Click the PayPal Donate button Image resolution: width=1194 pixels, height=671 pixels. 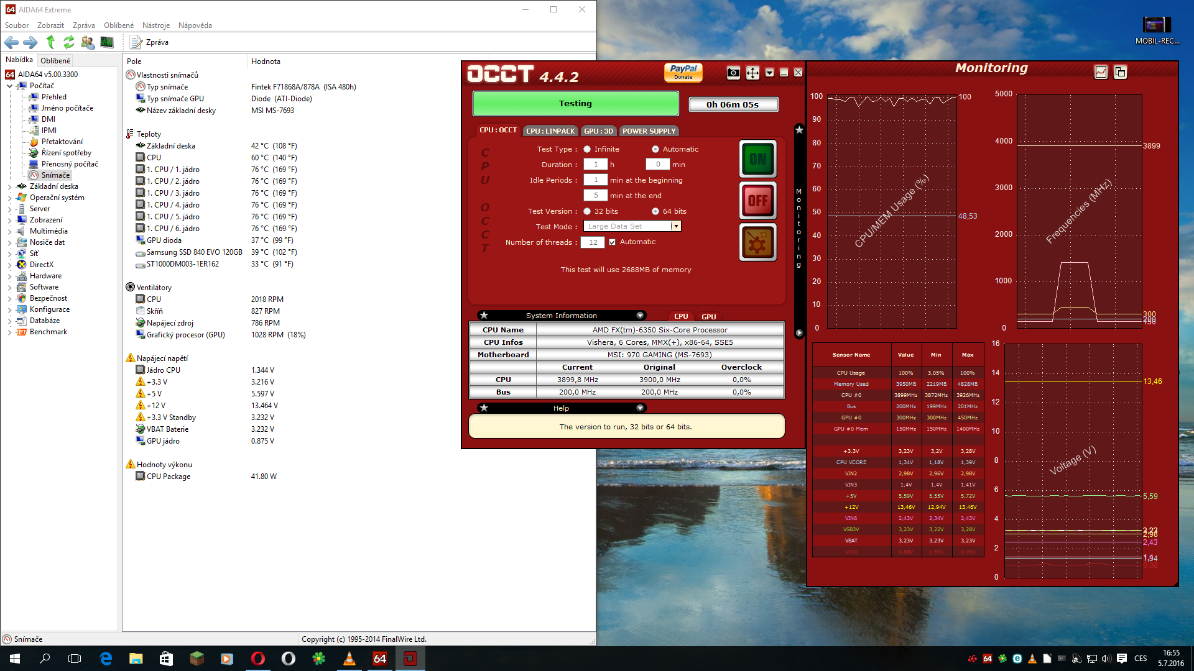683,72
